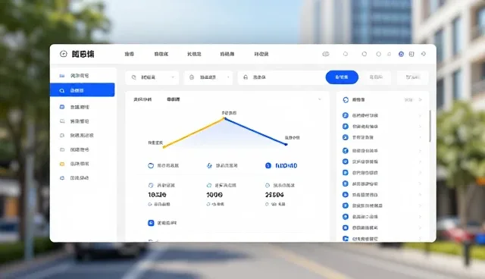The height and width of the screenshot is (279, 485).
Task: Toggle the bold blue legend item with filled circle
Action: [281, 166]
